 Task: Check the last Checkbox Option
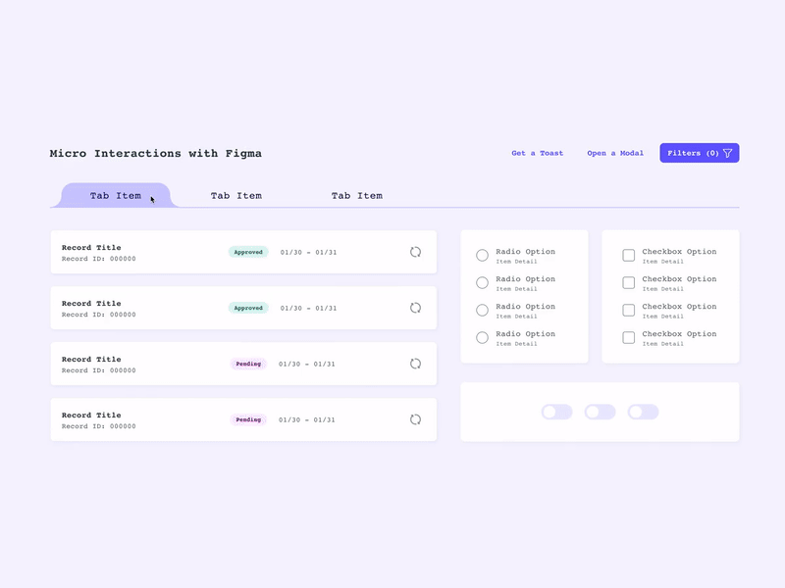click(x=628, y=337)
